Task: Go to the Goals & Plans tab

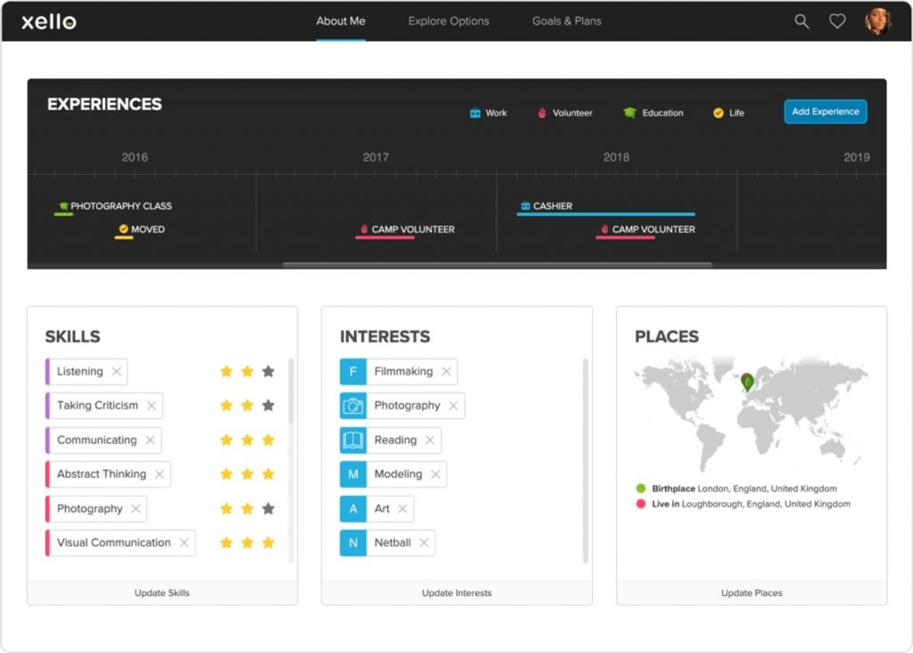Action: [x=566, y=21]
